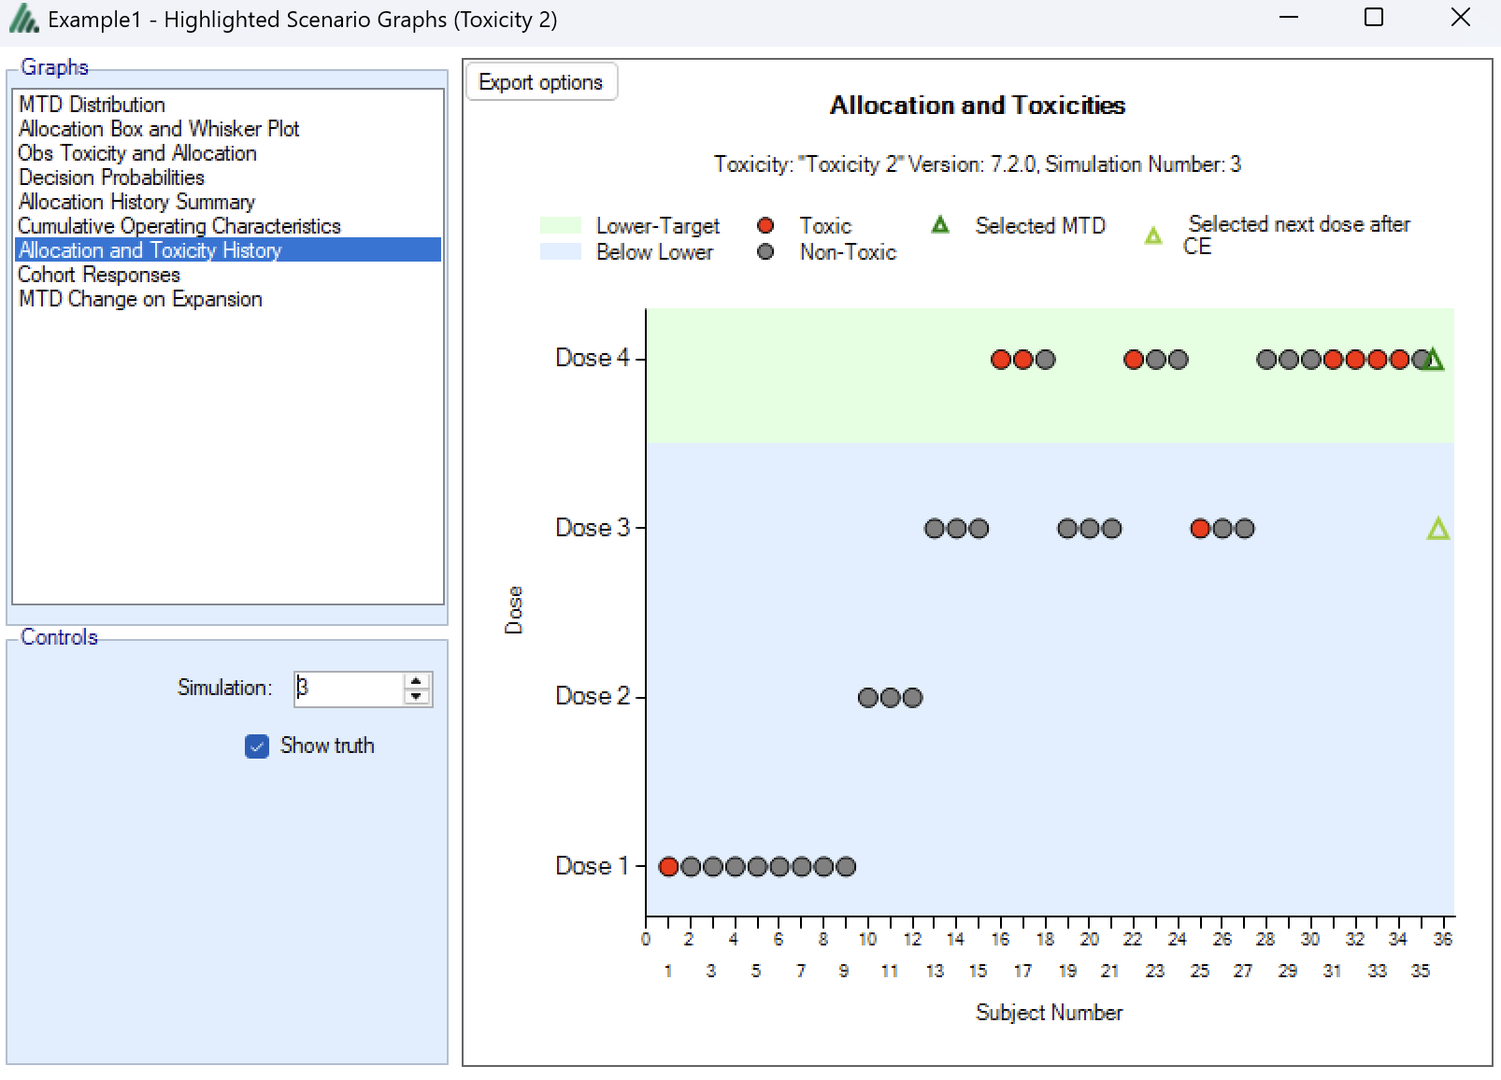Click the light green triangle at Dose 3
This screenshot has width=1501, height=1080.
coord(1438,530)
